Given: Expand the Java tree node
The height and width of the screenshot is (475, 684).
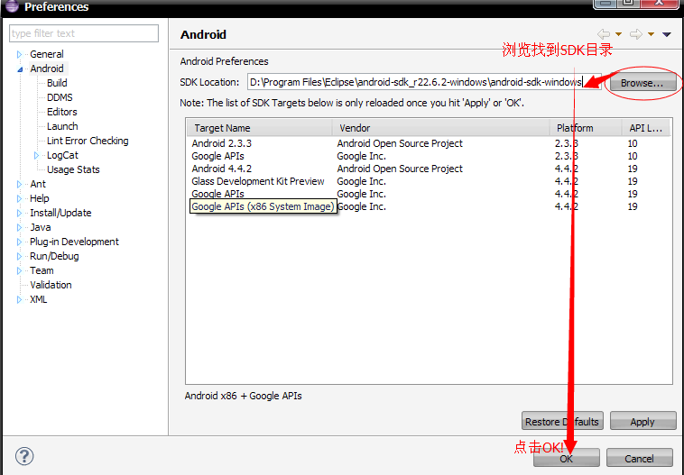Looking at the screenshot, I should [19, 227].
